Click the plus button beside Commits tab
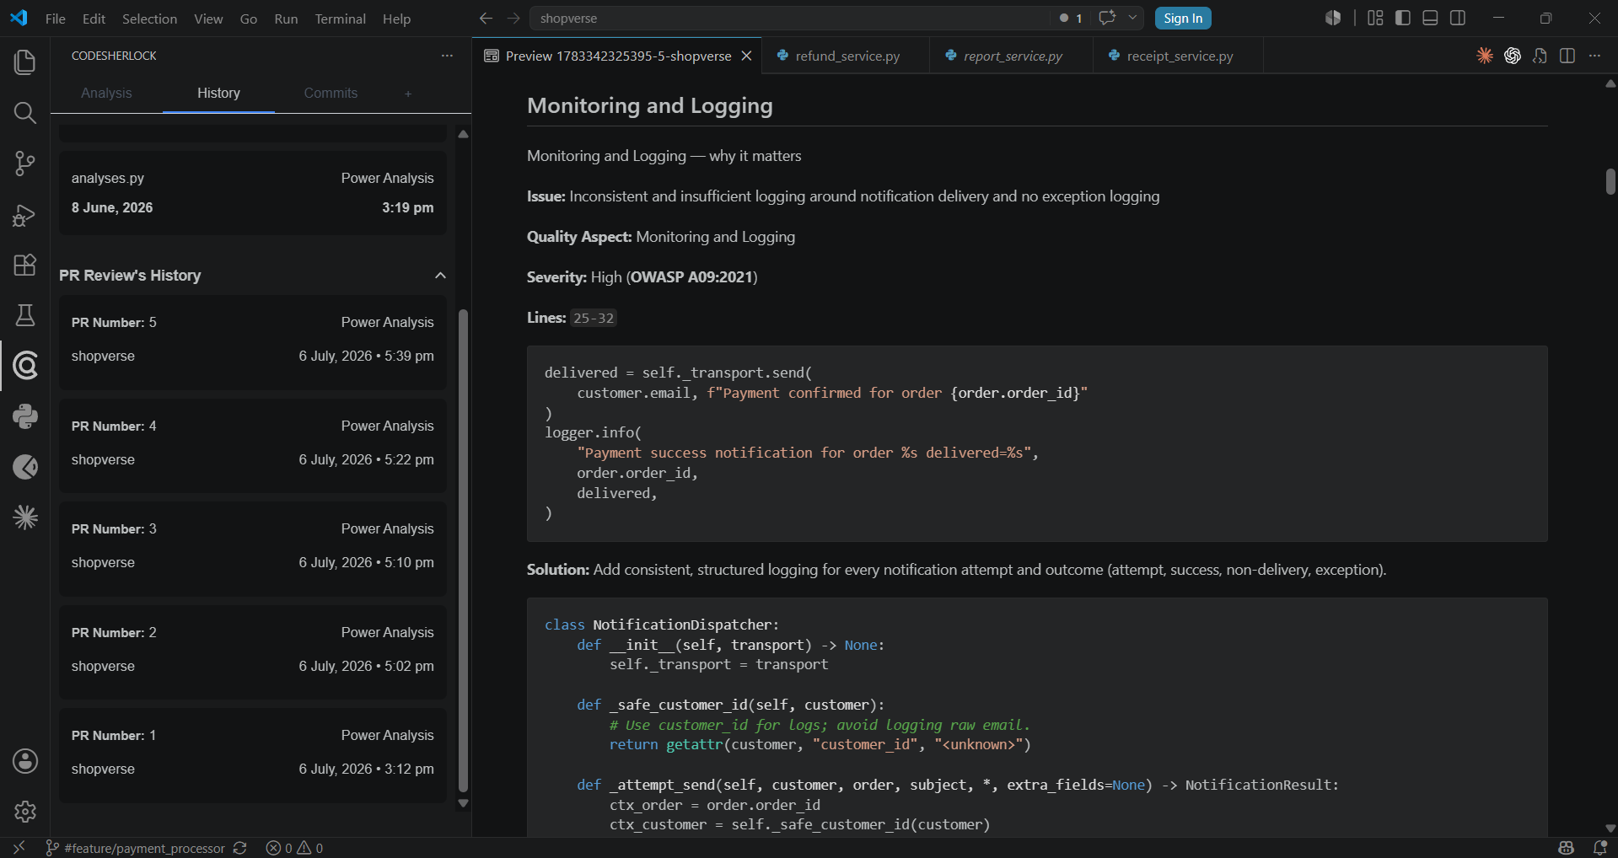The height and width of the screenshot is (858, 1618). [408, 94]
